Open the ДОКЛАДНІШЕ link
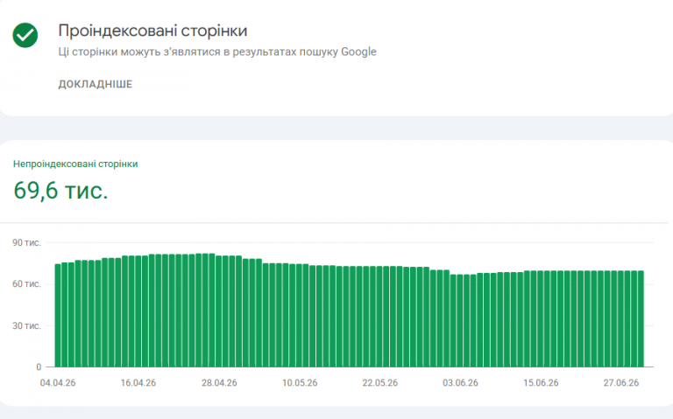 coord(96,84)
